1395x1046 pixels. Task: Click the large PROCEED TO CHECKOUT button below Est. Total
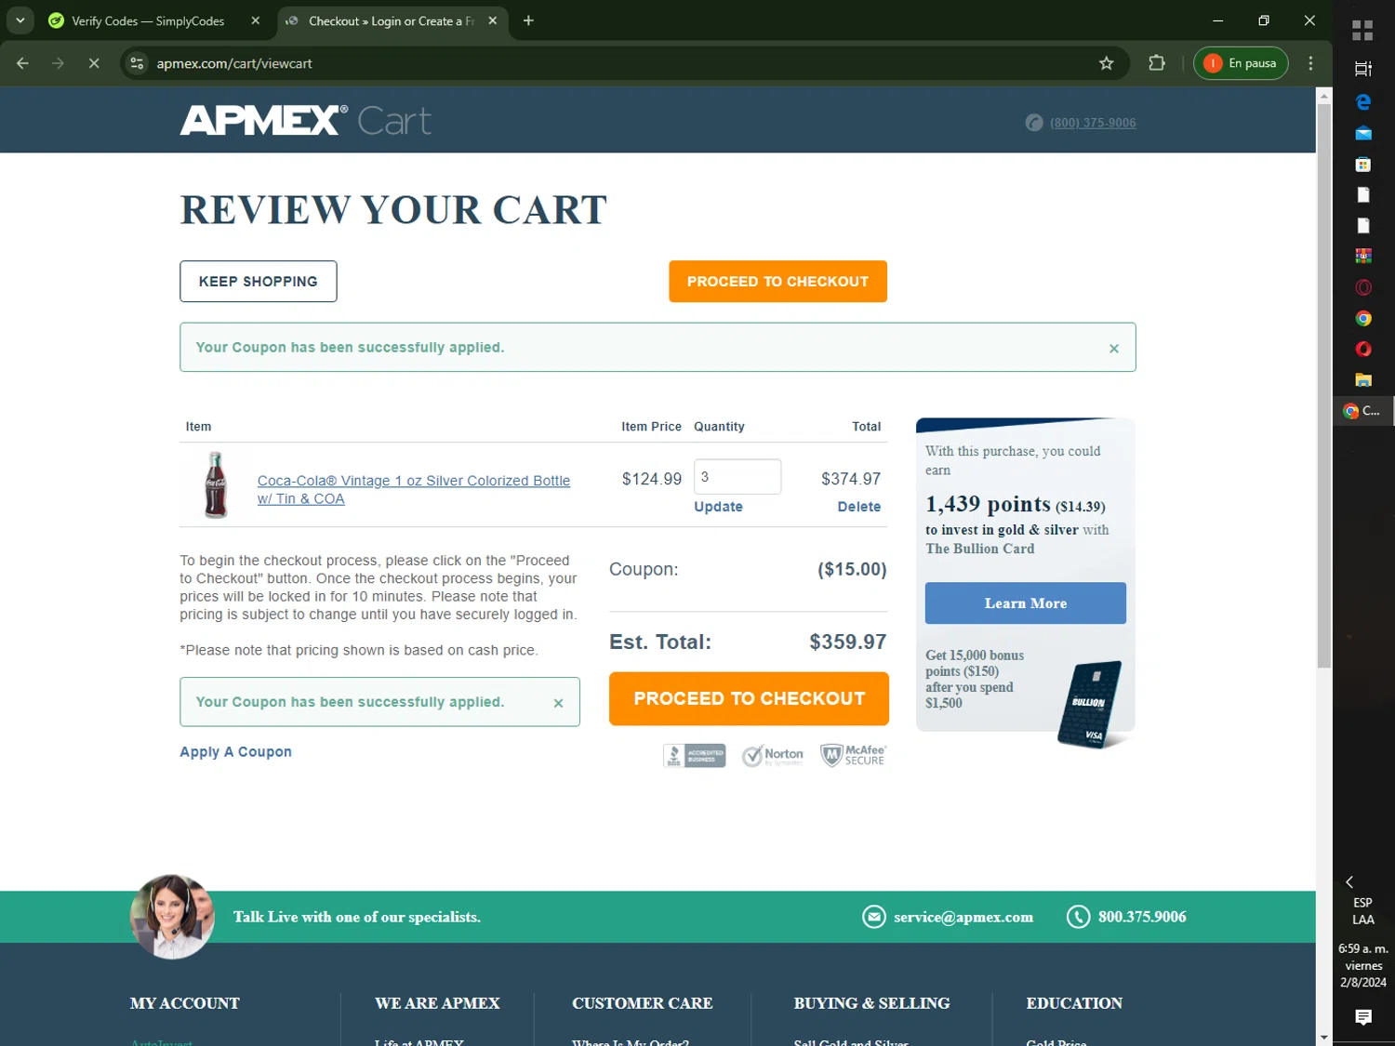point(749,698)
